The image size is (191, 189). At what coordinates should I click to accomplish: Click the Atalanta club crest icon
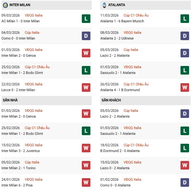tap(105, 5)
